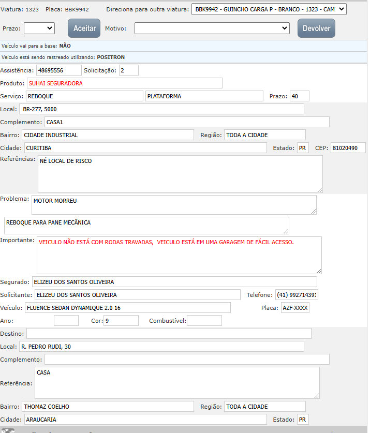The width and height of the screenshot is (370, 433).
Task: Select the Veículo field with FLUENCE SEDAN
Action: [x=128, y=308]
